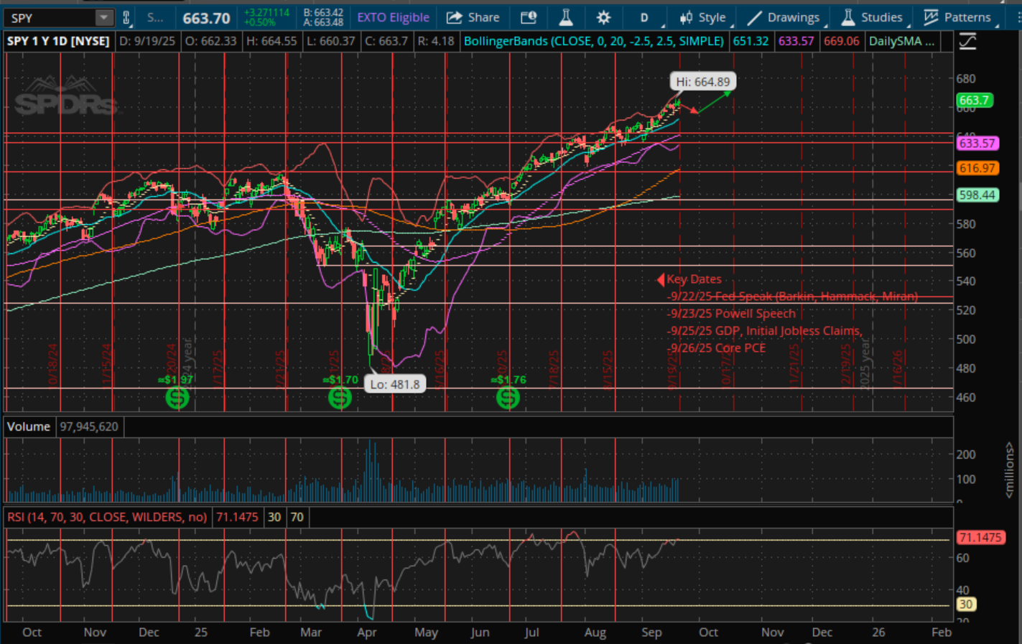Click the chart maximize icon top right

pos(967,41)
